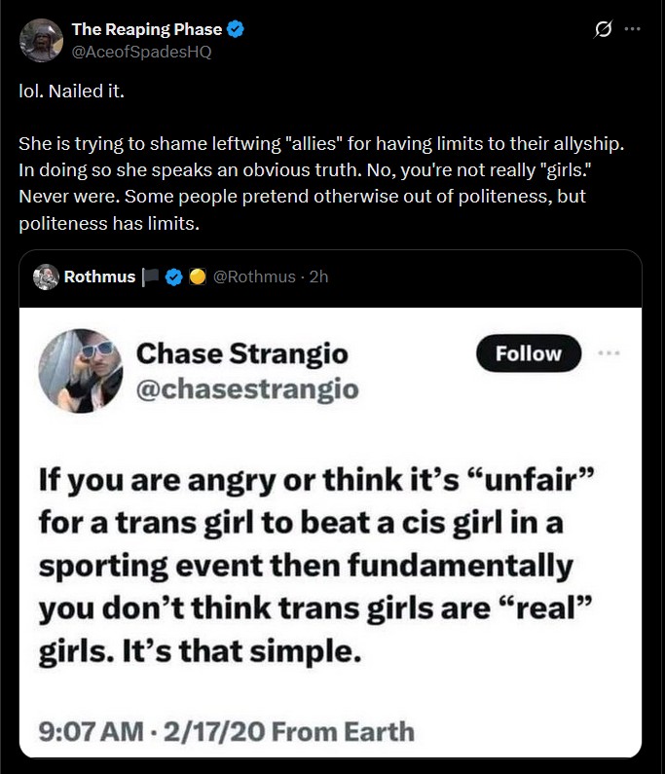Viewport: 665px width, 774px height.
Task: Click the Grok slashed-circle icon
Action: (x=603, y=29)
